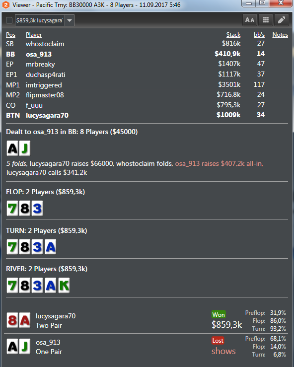Click the Notes column header
Image resolution: width=294 pixels, height=367 pixels.
tap(280, 35)
